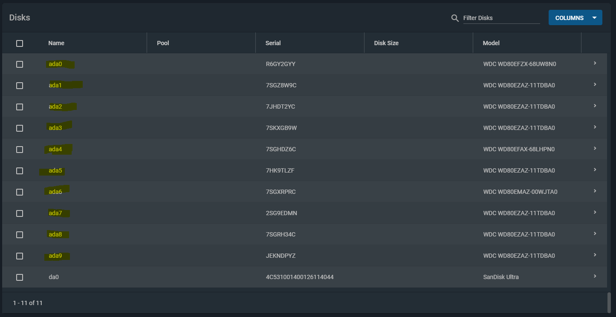Open the COLUMNS dropdown menu
Screen dimensions: 616x317
pyautogui.click(x=575, y=18)
